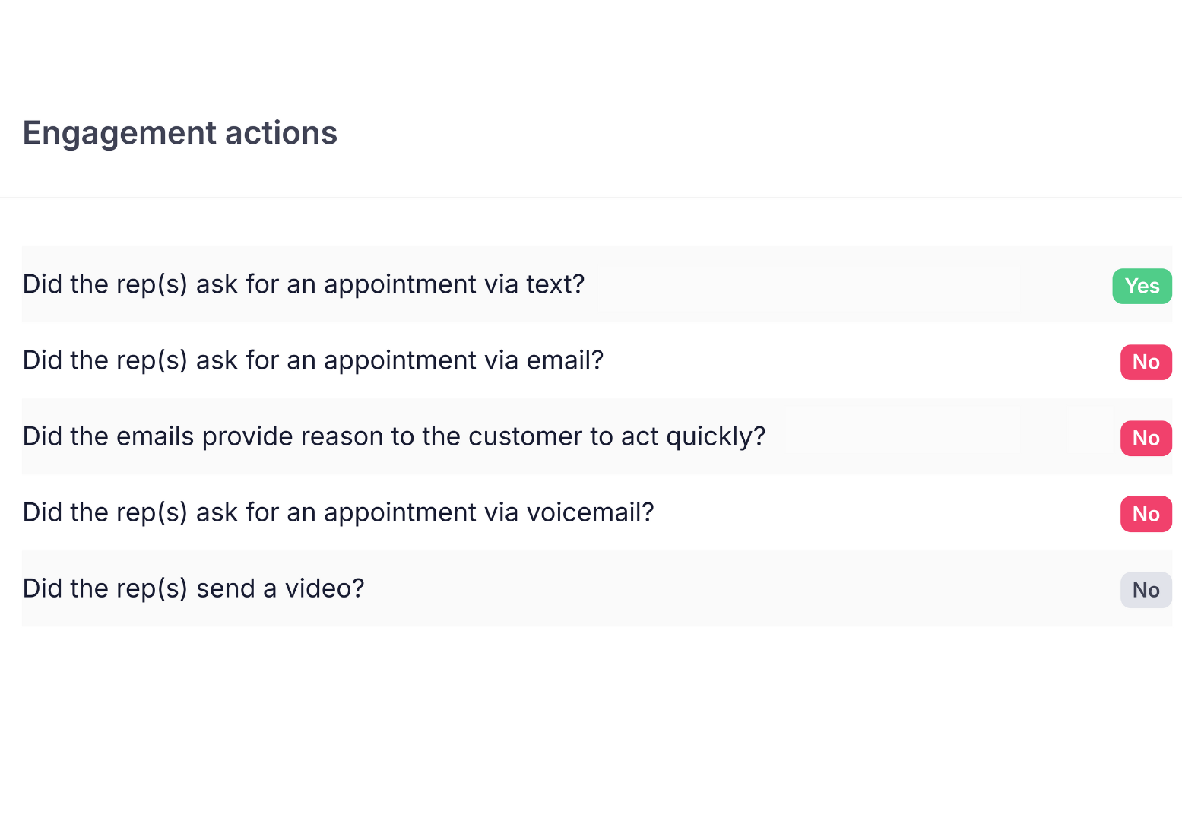Select the emails reason to act quickly question
The image size is (1182, 821).
(x=395, y=436)
